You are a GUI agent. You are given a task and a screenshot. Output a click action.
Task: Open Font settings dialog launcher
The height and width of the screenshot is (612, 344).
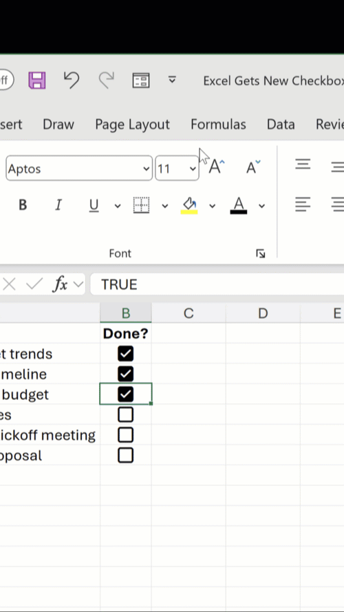click(x=261, y=254)
